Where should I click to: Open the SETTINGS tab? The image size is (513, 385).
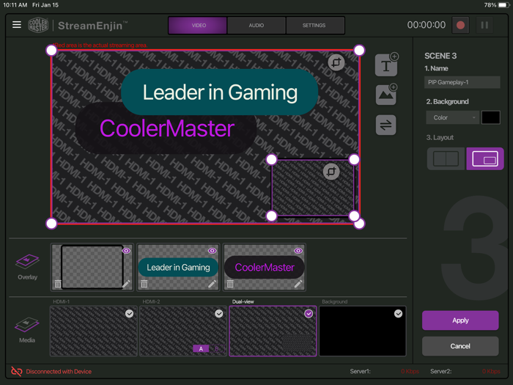click(x=314, y=25)
